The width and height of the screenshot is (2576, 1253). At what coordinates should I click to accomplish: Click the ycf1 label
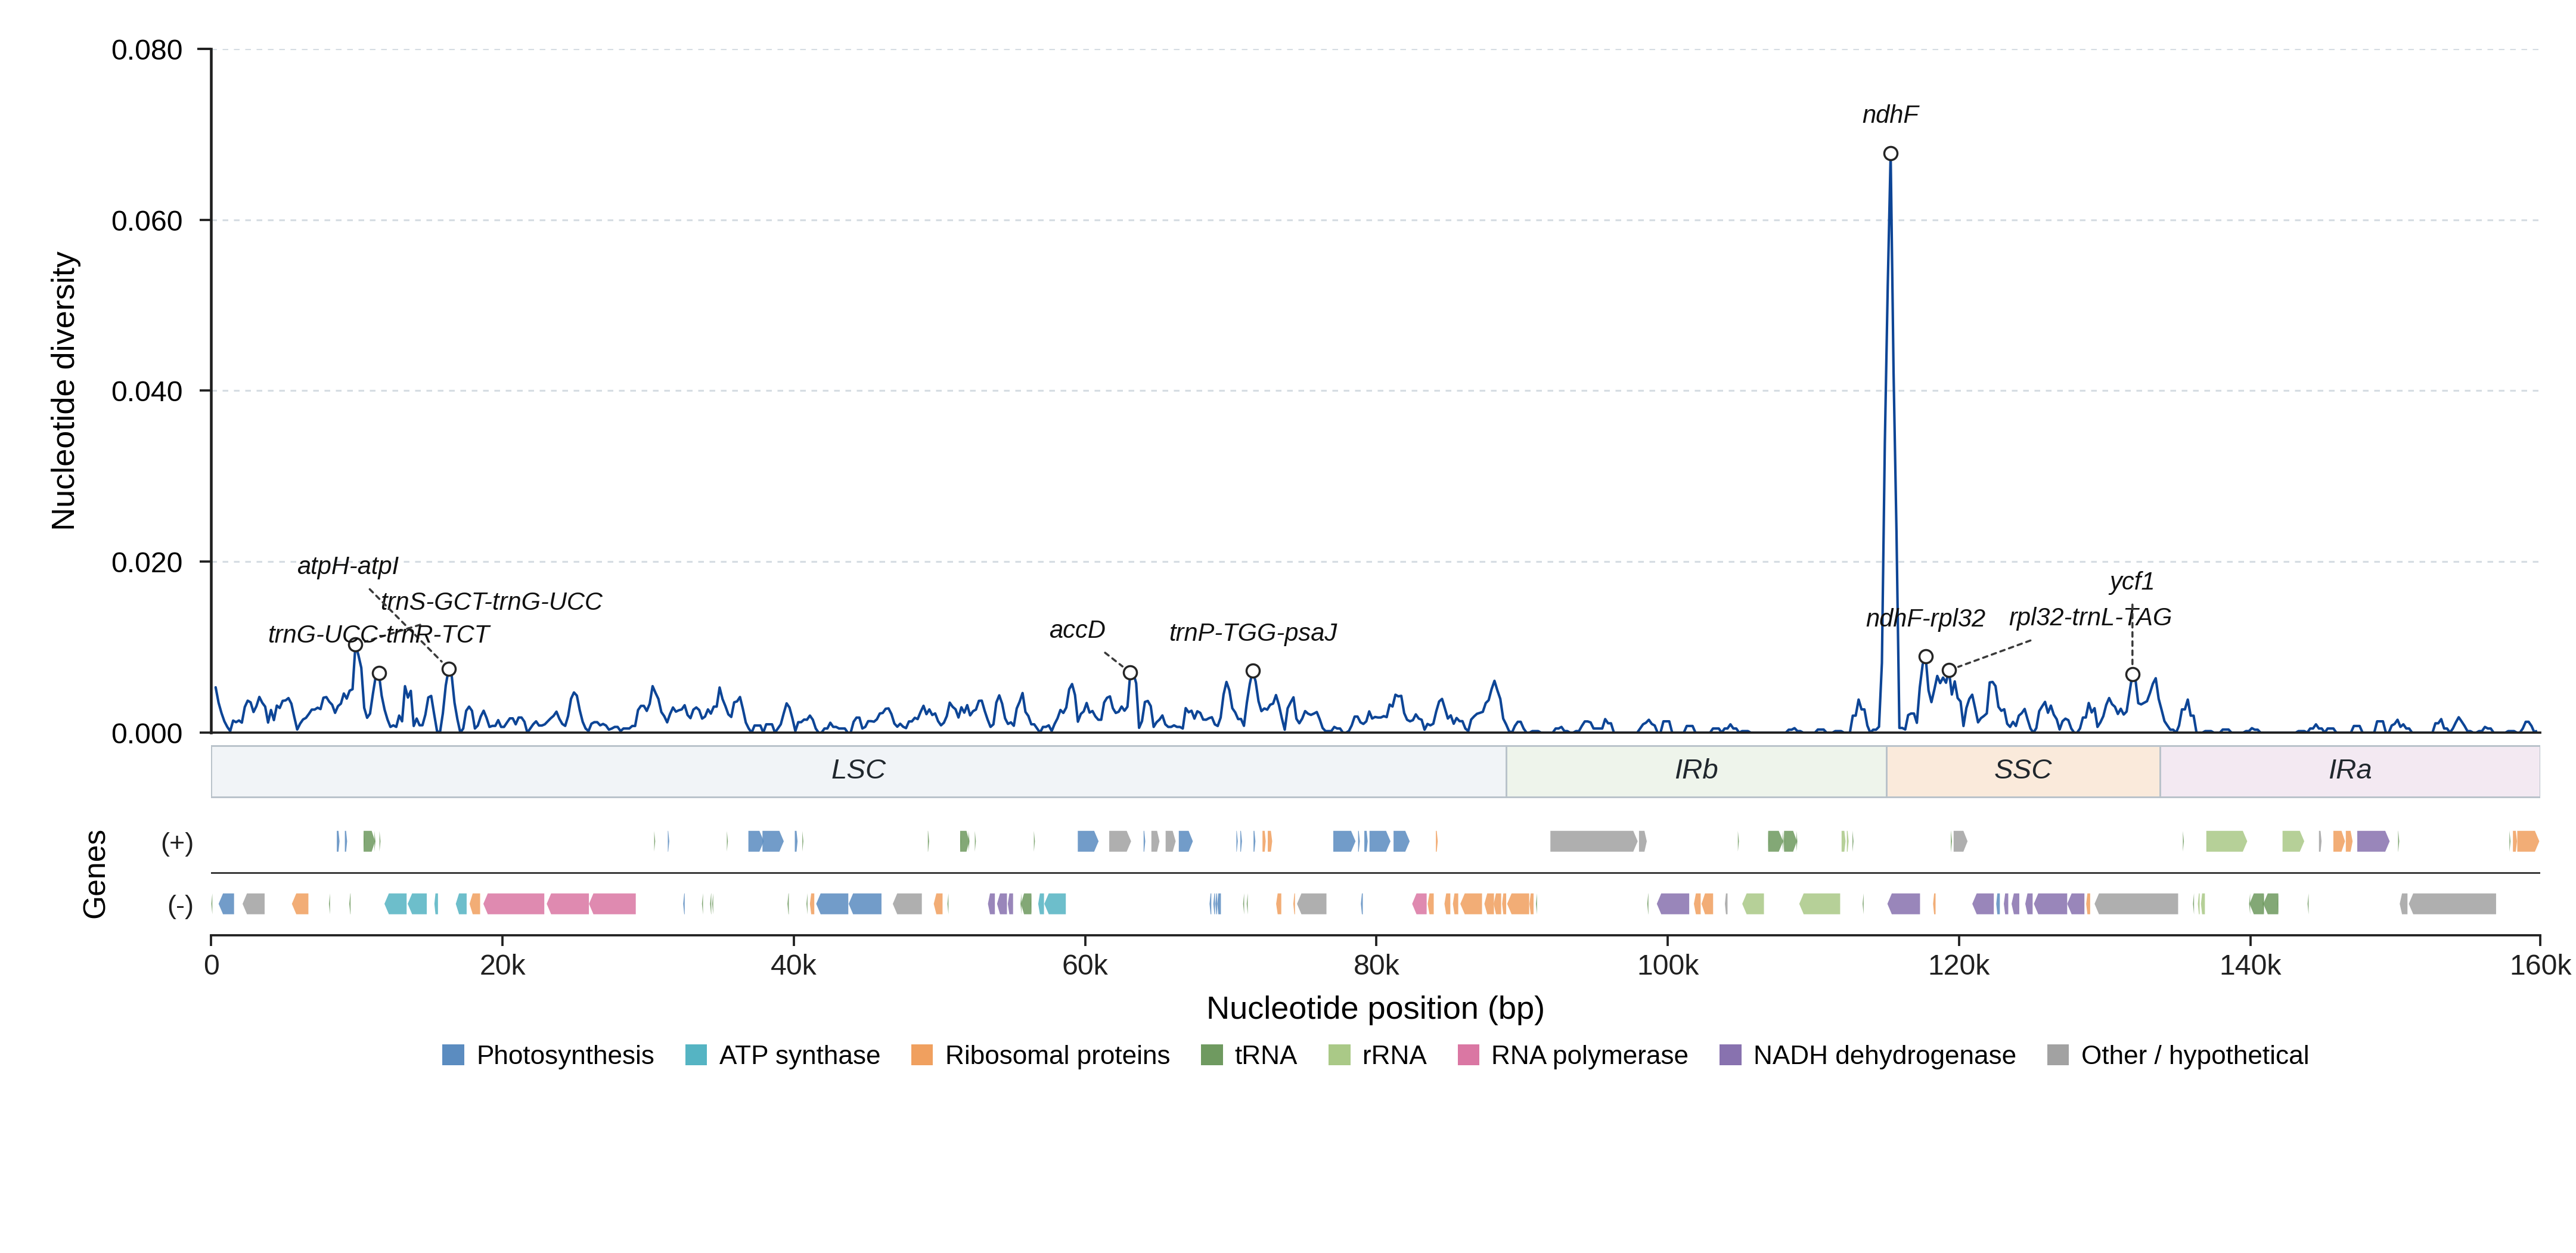click(x=2132, y=581)
